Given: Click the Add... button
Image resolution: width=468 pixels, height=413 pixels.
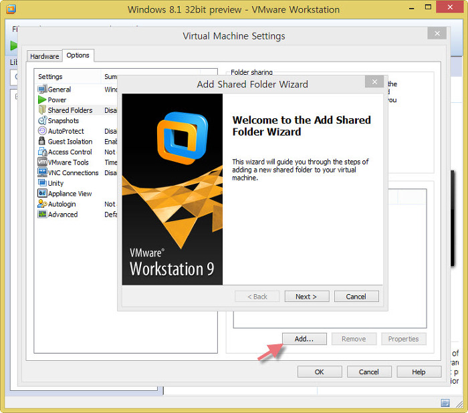Looking at the screenshot, I should point(304,339).
